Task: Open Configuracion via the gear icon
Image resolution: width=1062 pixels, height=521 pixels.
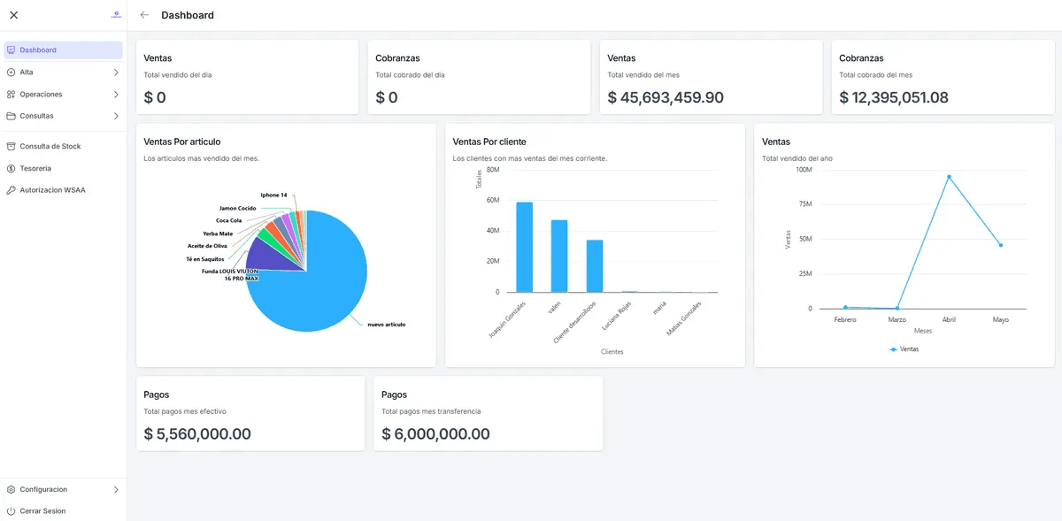Action: [x=11, y=489]
